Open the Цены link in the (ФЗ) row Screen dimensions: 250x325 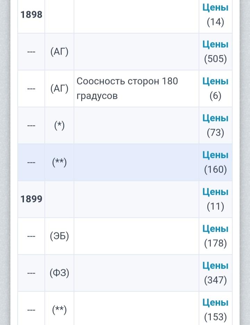215,266
